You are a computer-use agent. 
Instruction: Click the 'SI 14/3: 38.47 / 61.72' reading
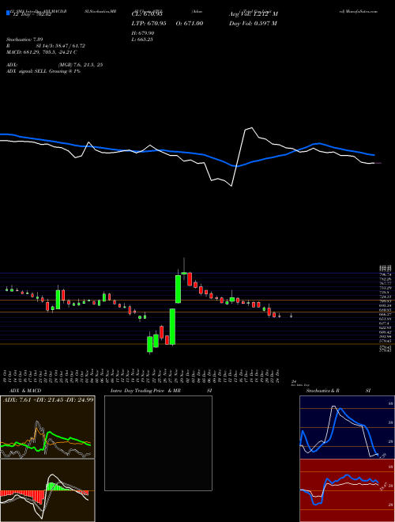(x=59, y=46)
